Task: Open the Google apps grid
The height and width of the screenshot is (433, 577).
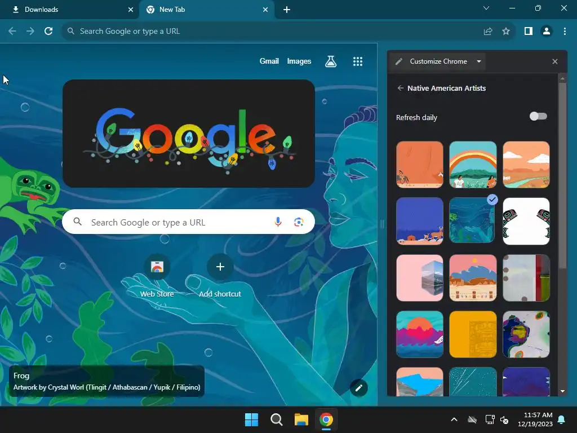Action: point(358,61)
